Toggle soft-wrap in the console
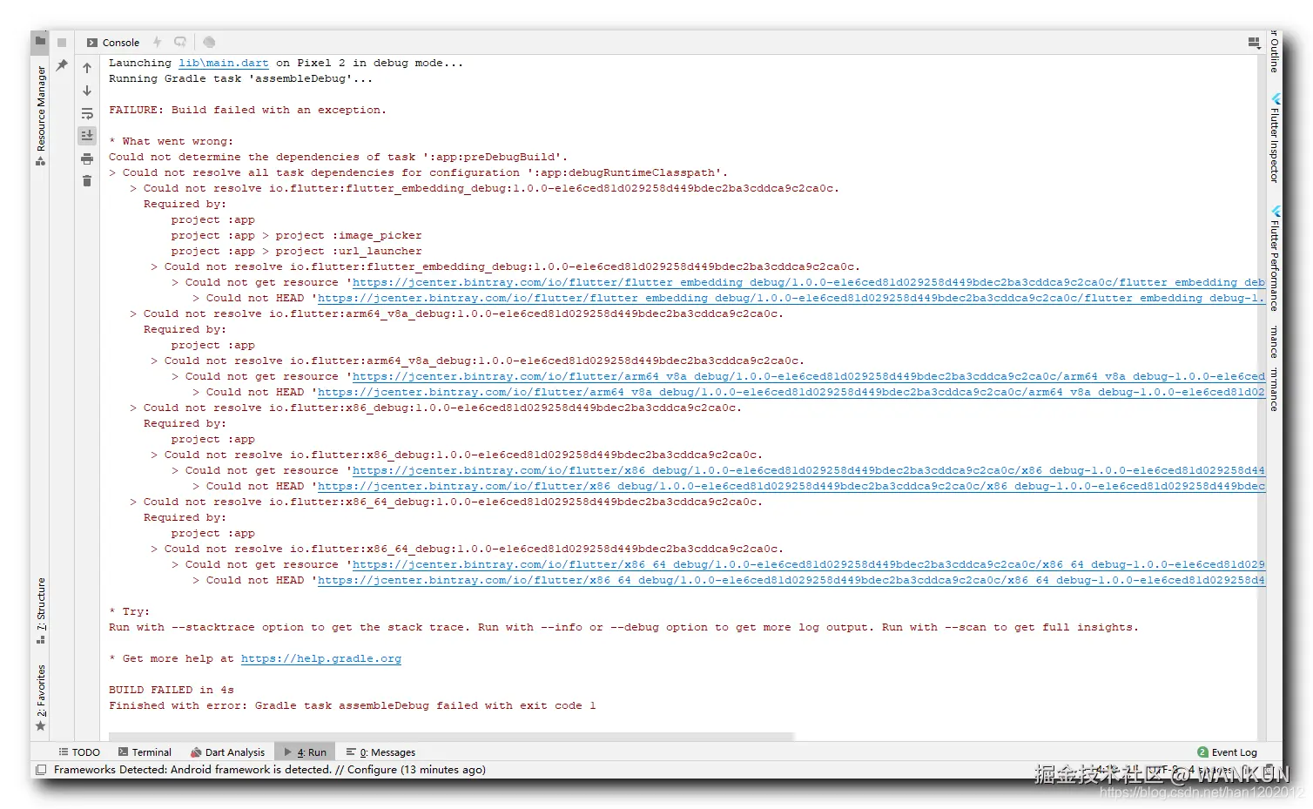The height and width of the screenshot is (809, 1313). pos(87,113)
